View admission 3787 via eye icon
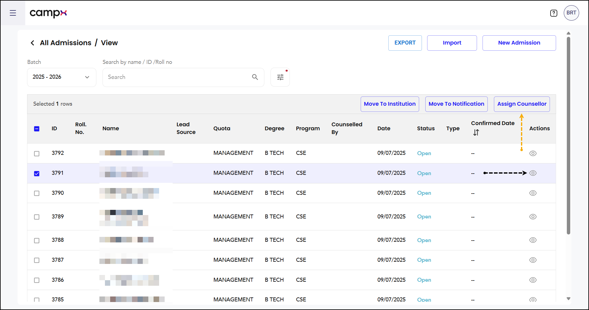589x310 pixels. click(533, 260)
